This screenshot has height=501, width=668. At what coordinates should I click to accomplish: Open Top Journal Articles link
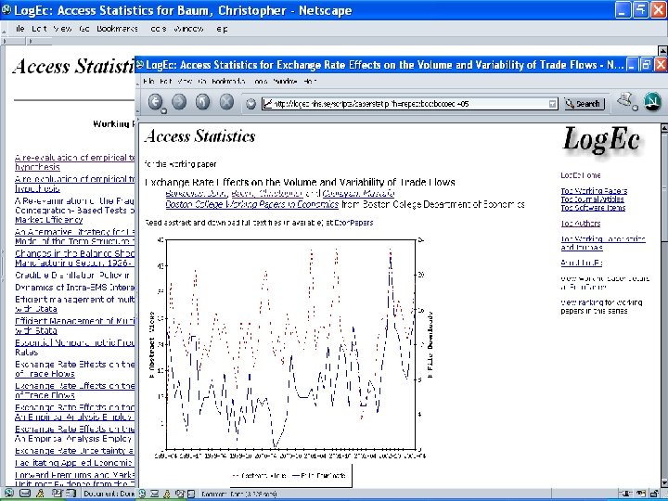pyautogui.click(x=592, y=199)
